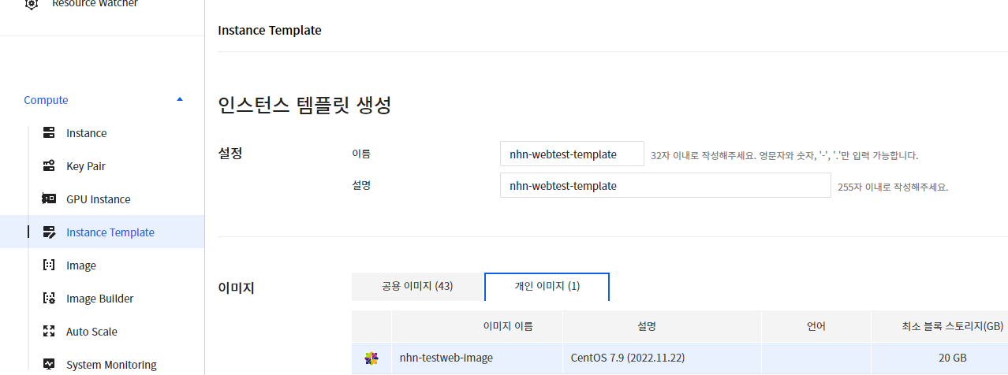1008x375 pixels.
Task: Click the 인스턴스 템플릿 생성 heading
Action: (x=304, y=106)
